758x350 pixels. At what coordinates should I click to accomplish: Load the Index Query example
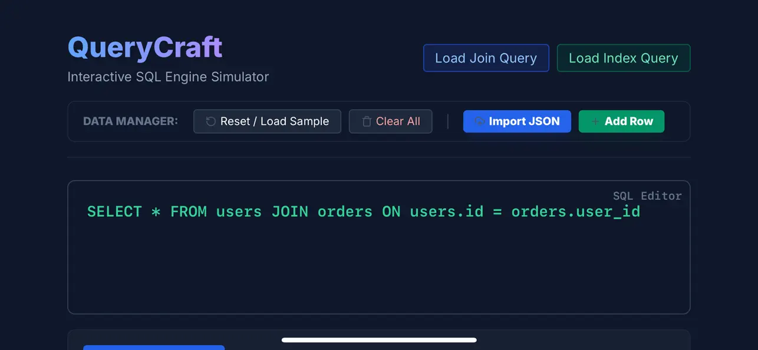pos(623,58)
